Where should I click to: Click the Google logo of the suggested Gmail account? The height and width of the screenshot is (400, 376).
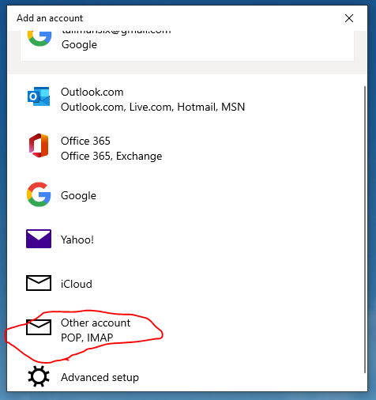click(x=39, y=39)
